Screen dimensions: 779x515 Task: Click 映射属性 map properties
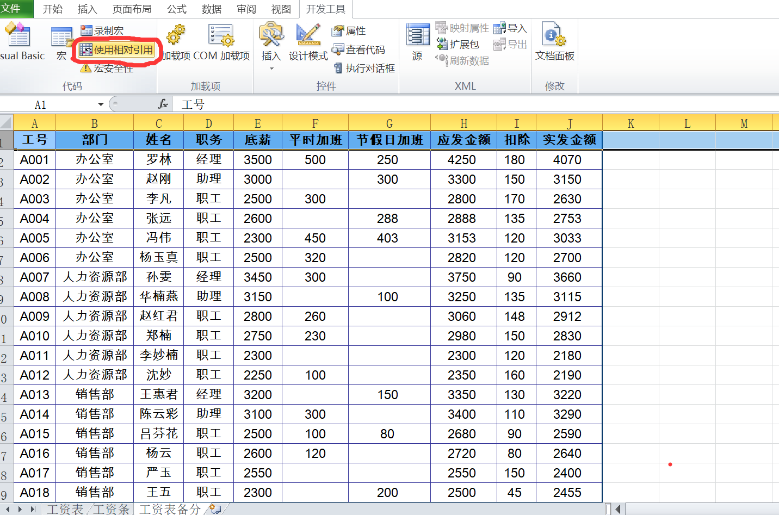462,28
